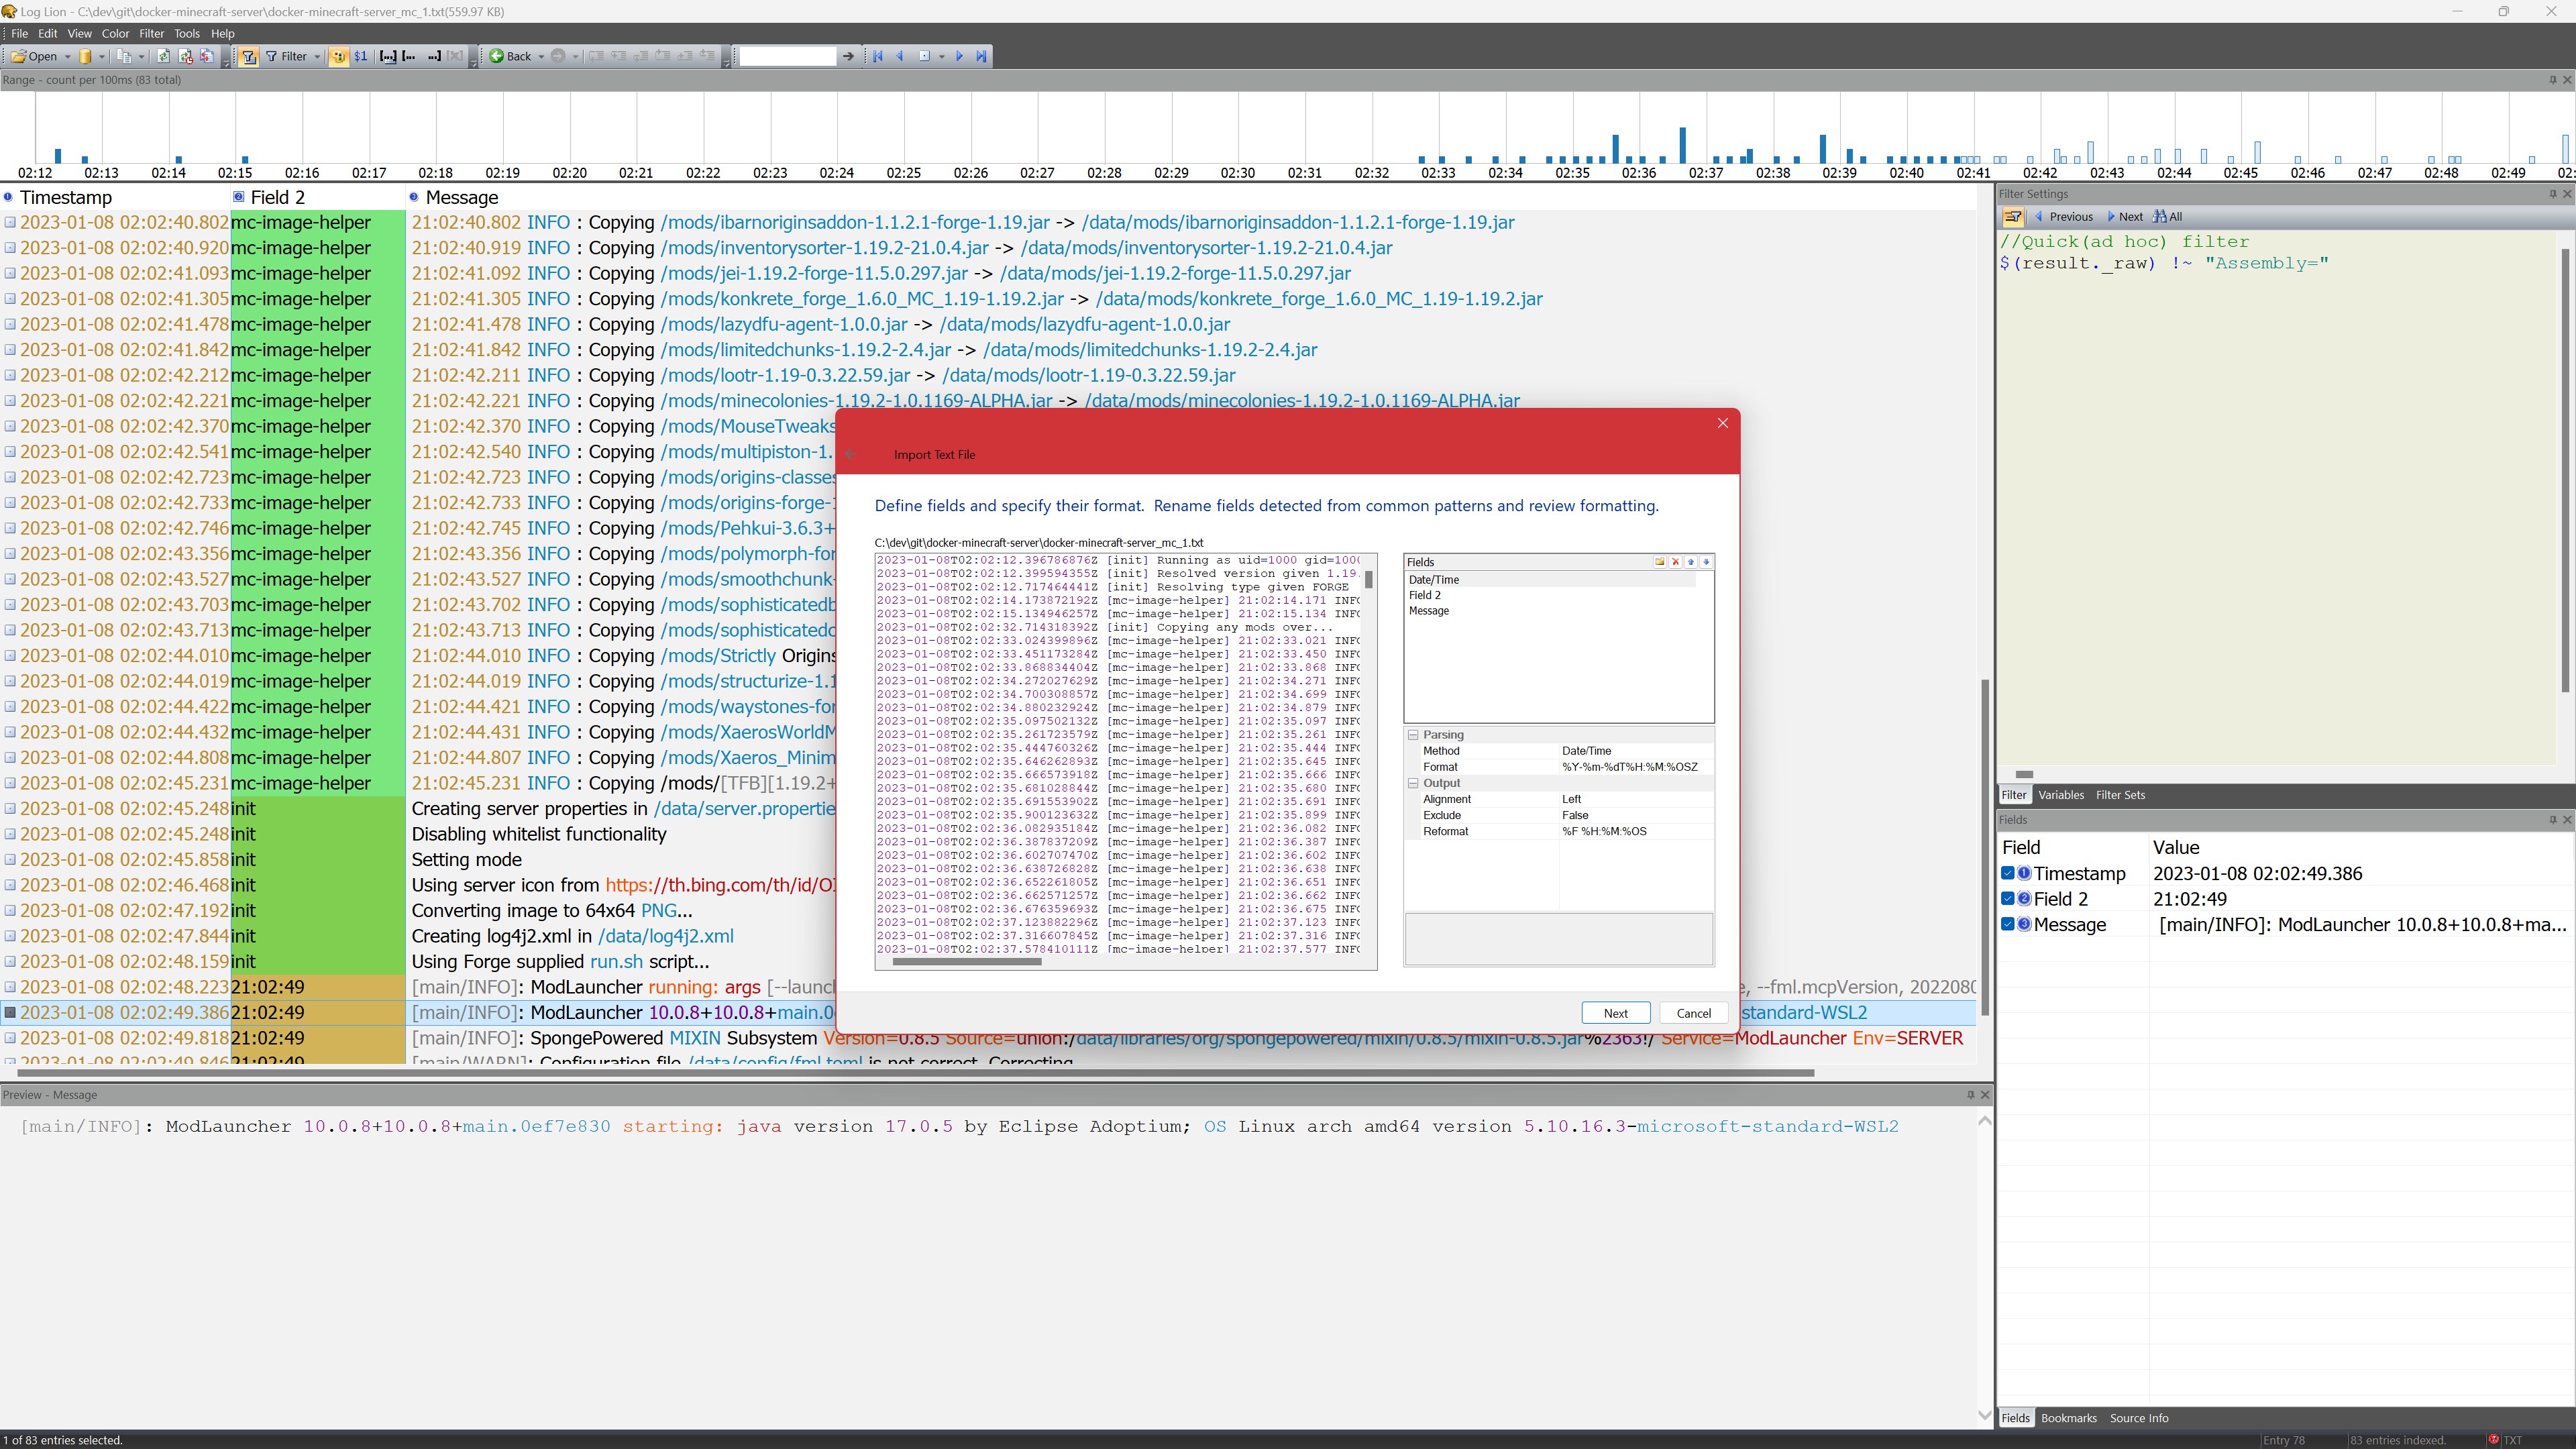Switch to the Filter Sets tab
Viewport: 2576px width, 1449px height.
[2120, 795]
